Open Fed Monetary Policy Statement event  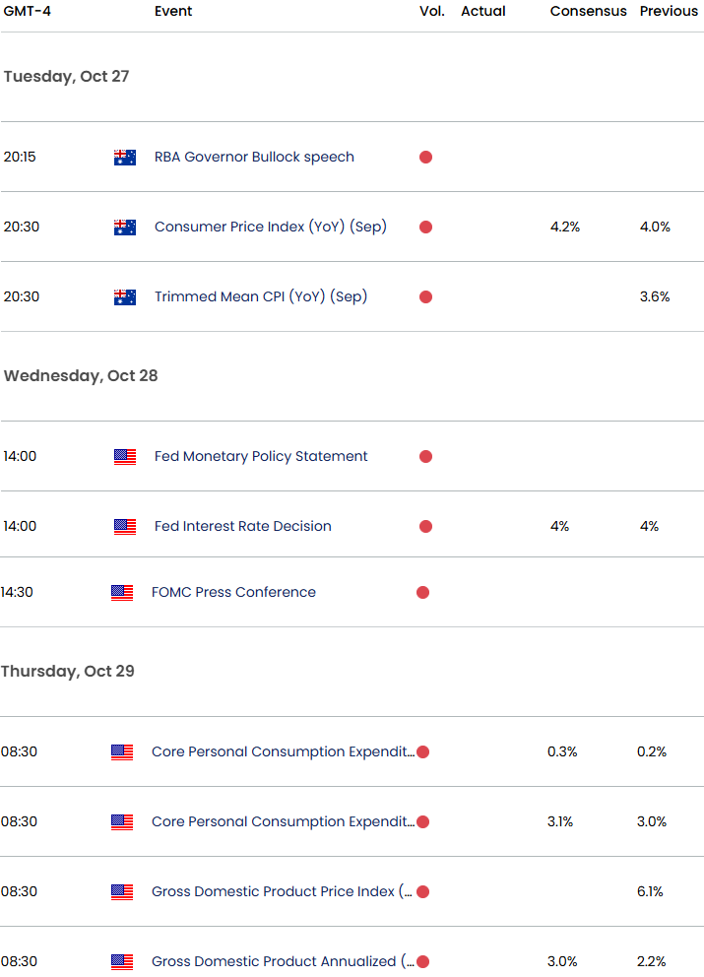click(261, 457)
